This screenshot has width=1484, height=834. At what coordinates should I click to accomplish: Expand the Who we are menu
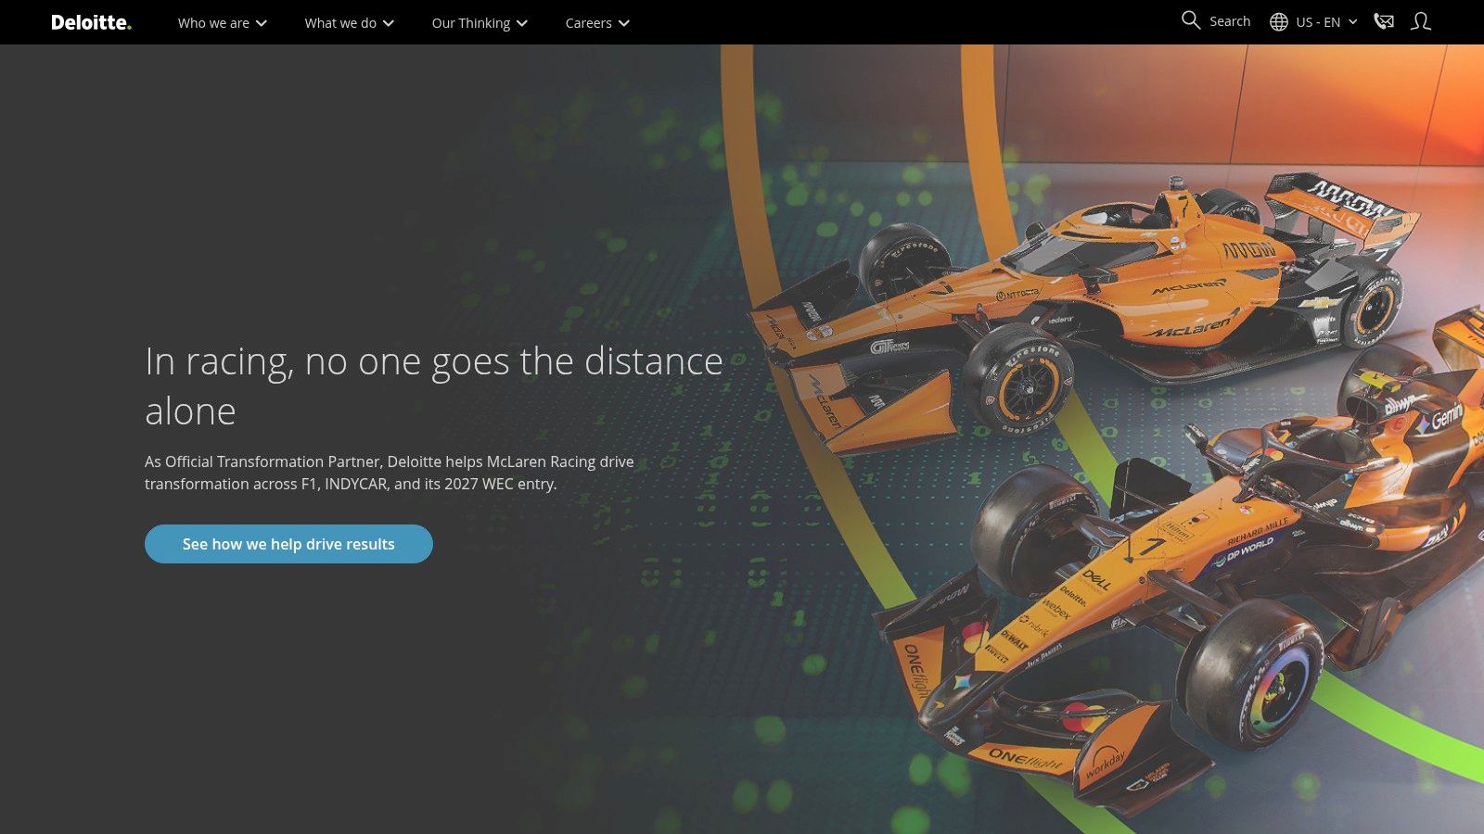tap(223, 23)
